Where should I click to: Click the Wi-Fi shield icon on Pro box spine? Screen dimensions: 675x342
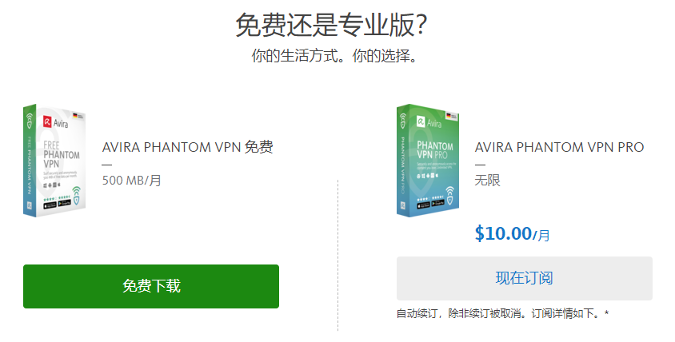click(x=403, y=121)
